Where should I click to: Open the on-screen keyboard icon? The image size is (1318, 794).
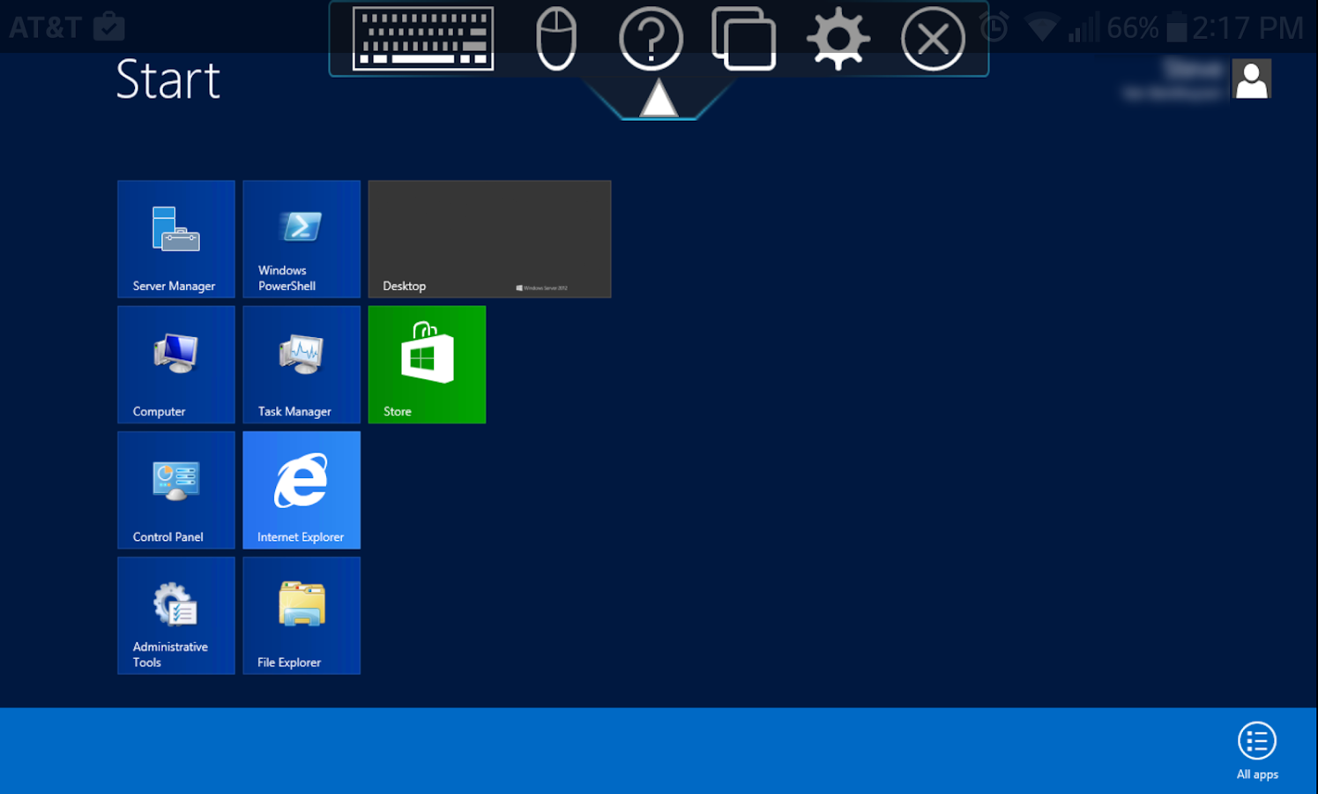point(423,38)
